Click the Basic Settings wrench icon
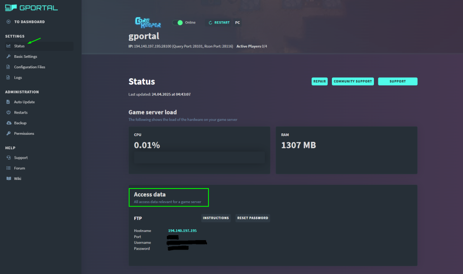Viewport: 463px width, 274px height. [9, 57]
